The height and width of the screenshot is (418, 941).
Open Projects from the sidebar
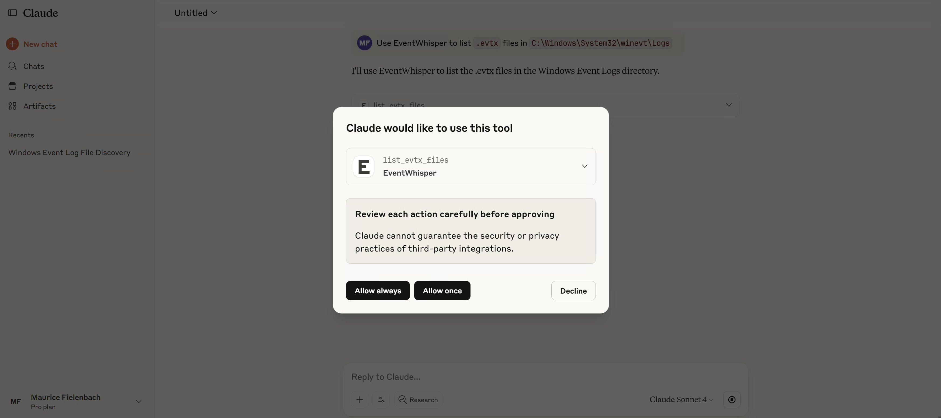click(38, 86)
